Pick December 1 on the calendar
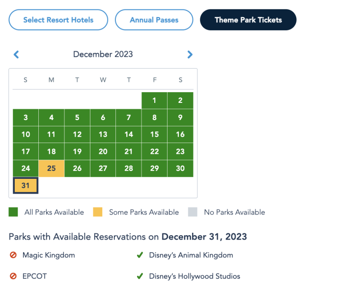The height and width of the screenshot is (294, 338). point(154,100)
